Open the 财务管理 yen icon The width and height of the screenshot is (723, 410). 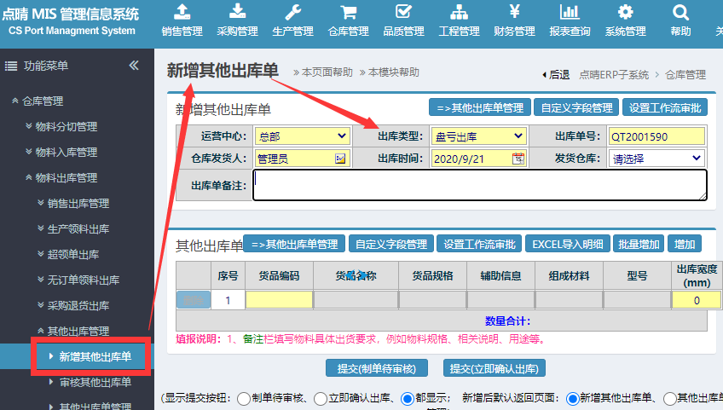[x=514, y=12]
